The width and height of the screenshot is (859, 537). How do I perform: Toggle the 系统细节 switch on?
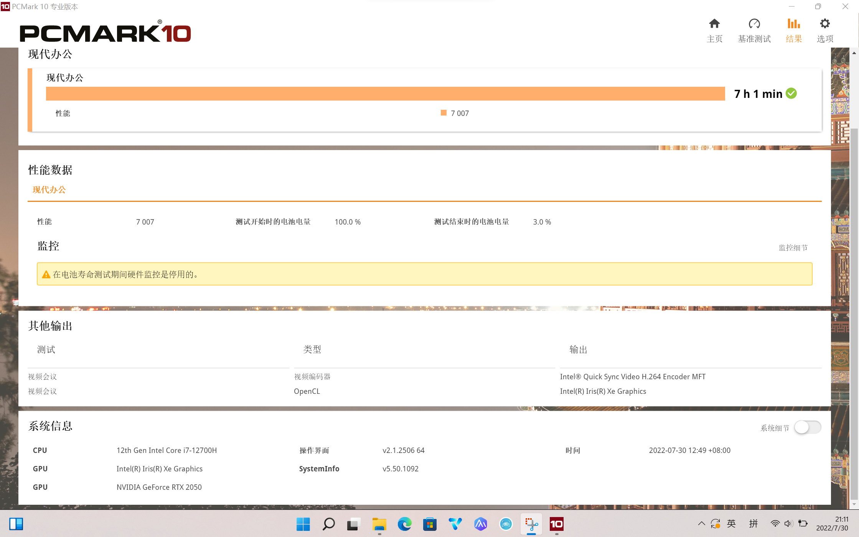(808, 427)
